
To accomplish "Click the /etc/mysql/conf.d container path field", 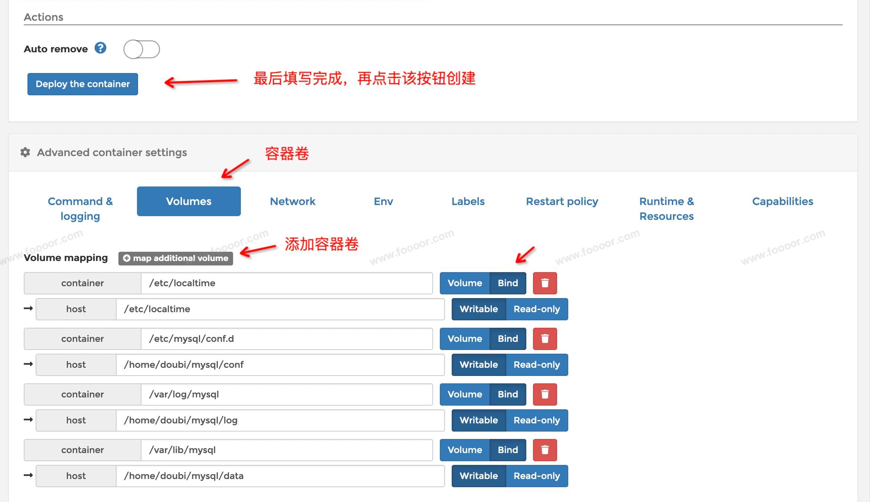I will coord(287,339).
